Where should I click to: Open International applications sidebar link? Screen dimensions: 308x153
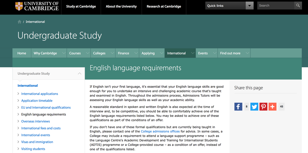click(40, 94)
